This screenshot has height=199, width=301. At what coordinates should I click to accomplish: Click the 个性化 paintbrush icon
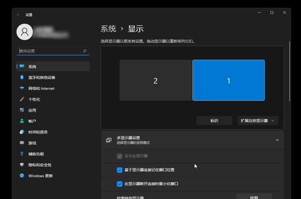pos(22,99)
